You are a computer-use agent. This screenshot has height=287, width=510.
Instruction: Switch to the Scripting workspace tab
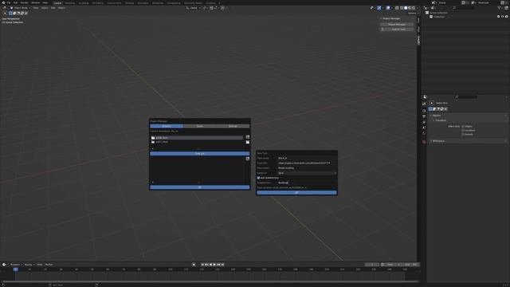point(210,3)
